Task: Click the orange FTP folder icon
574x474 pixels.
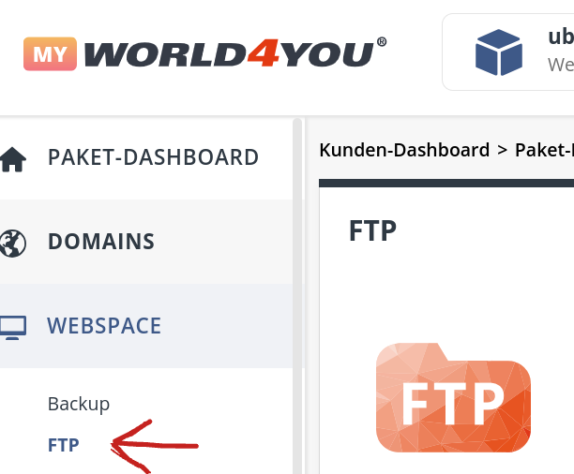Action: pyautogui.click(x=453, y=397)
